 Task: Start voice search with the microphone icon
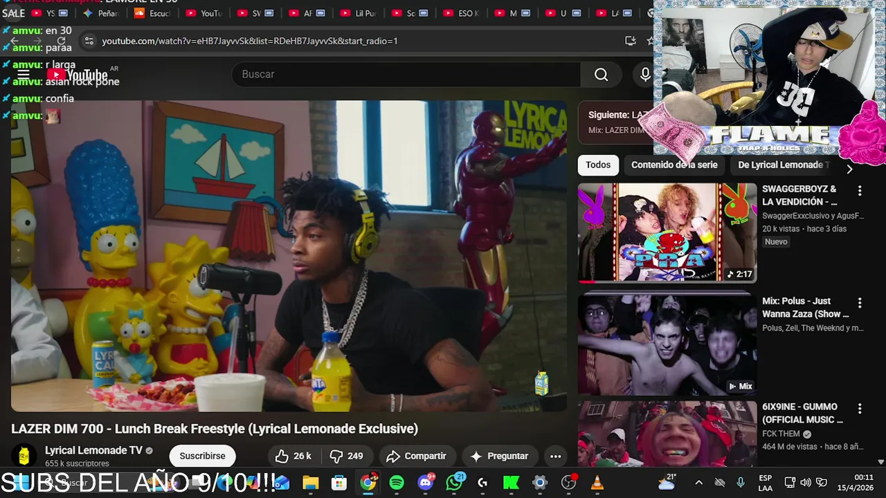[644, 75]
